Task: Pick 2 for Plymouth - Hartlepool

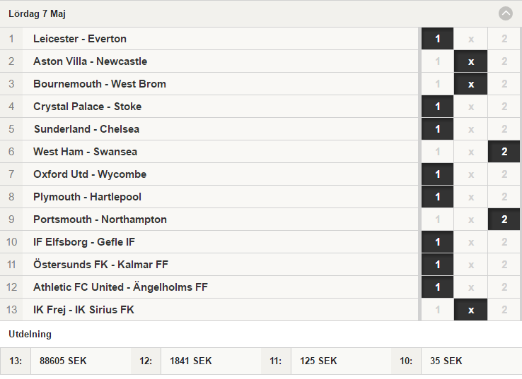Action: coord(504,197)
